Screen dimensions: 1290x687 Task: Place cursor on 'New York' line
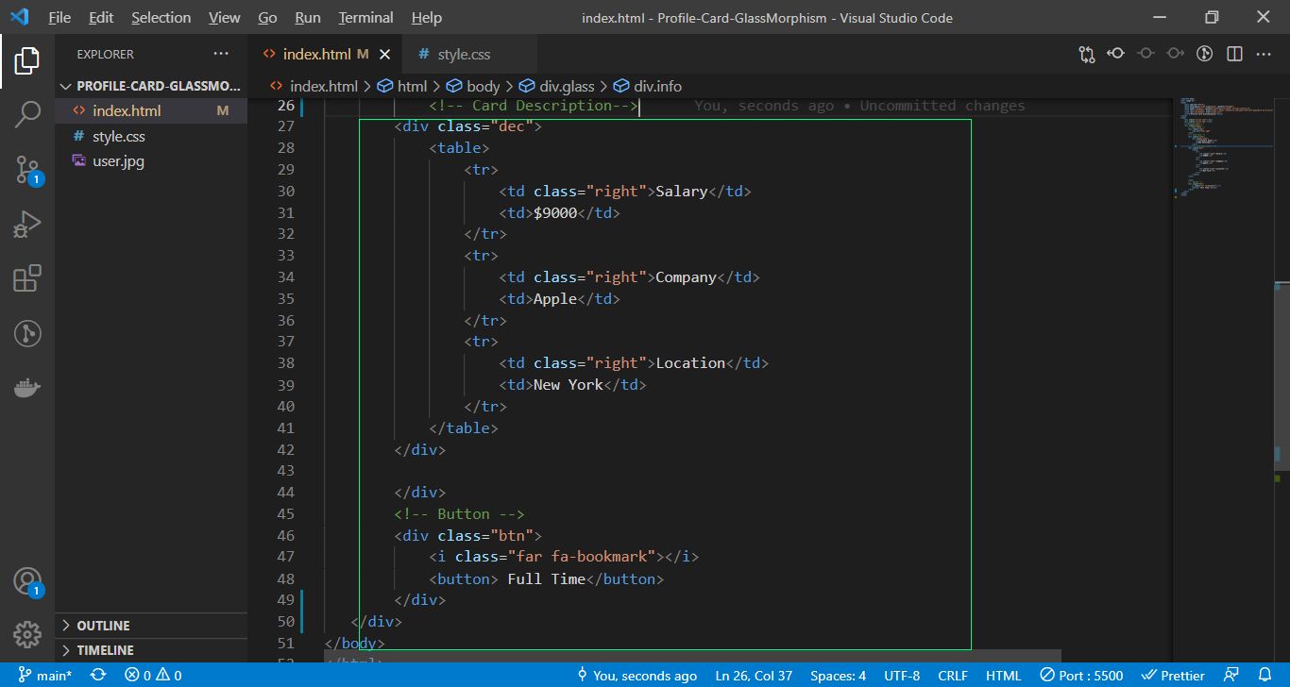(x=572, y=384)
